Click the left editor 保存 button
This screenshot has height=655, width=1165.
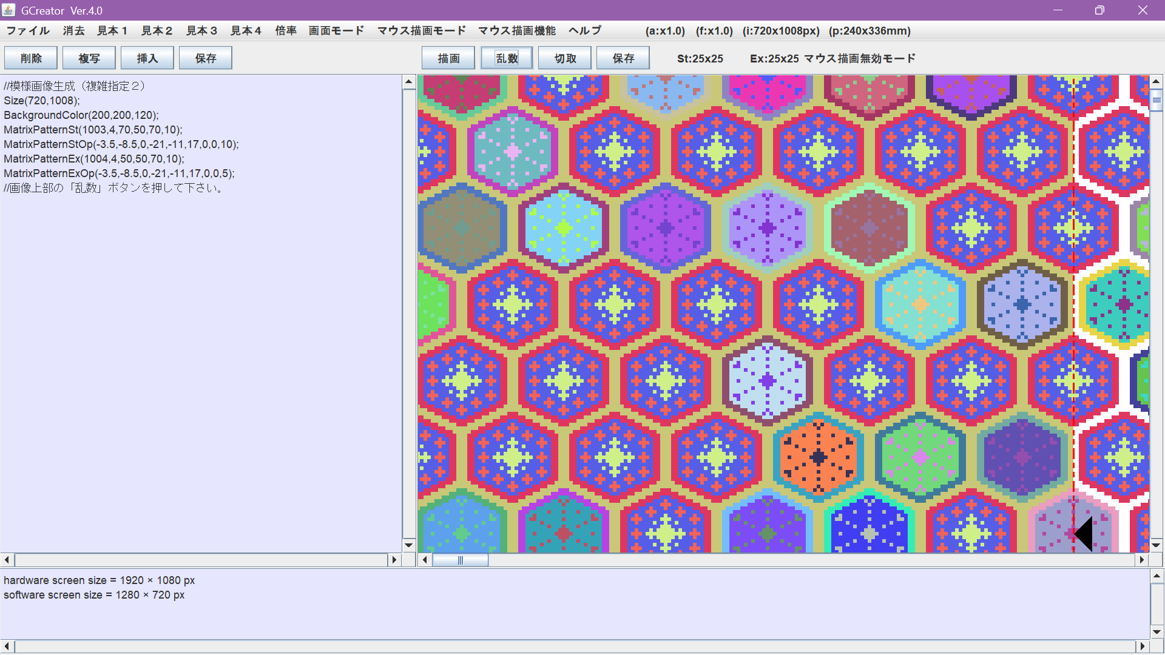click(x=206, y=58)
